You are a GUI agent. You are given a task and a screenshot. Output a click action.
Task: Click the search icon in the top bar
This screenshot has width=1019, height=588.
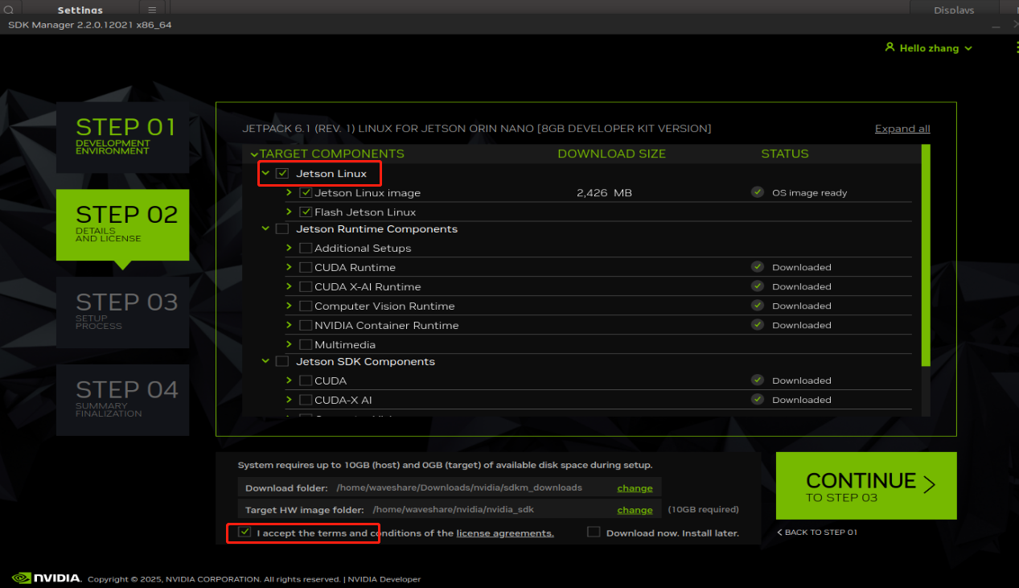[9, 10]
